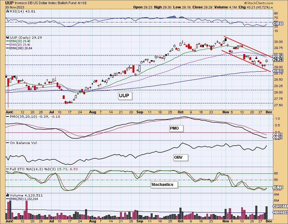
Task: Click the Chg +0.21 (+0.72%) value
Action: coord(254,7)
